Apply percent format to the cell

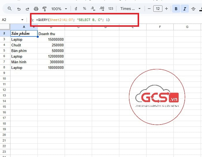pyautogui.click(x=85, y=9)
